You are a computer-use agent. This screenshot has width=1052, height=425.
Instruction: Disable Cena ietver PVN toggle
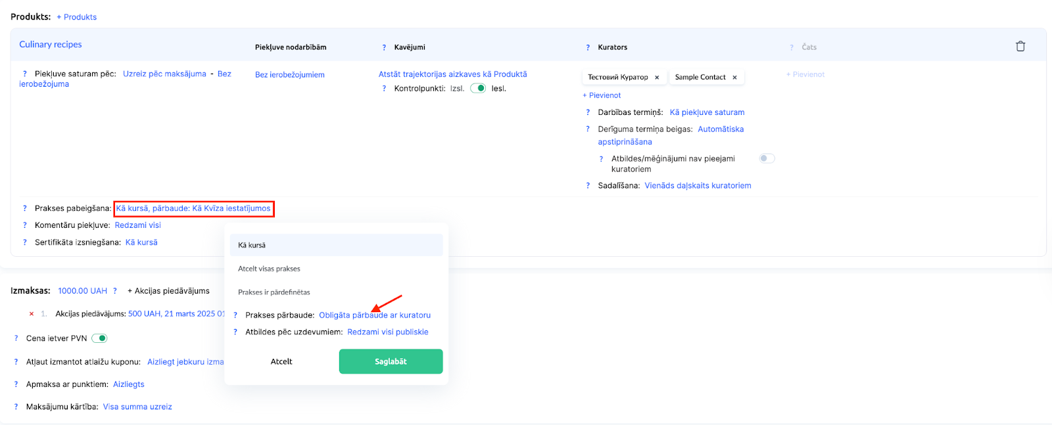99,338
